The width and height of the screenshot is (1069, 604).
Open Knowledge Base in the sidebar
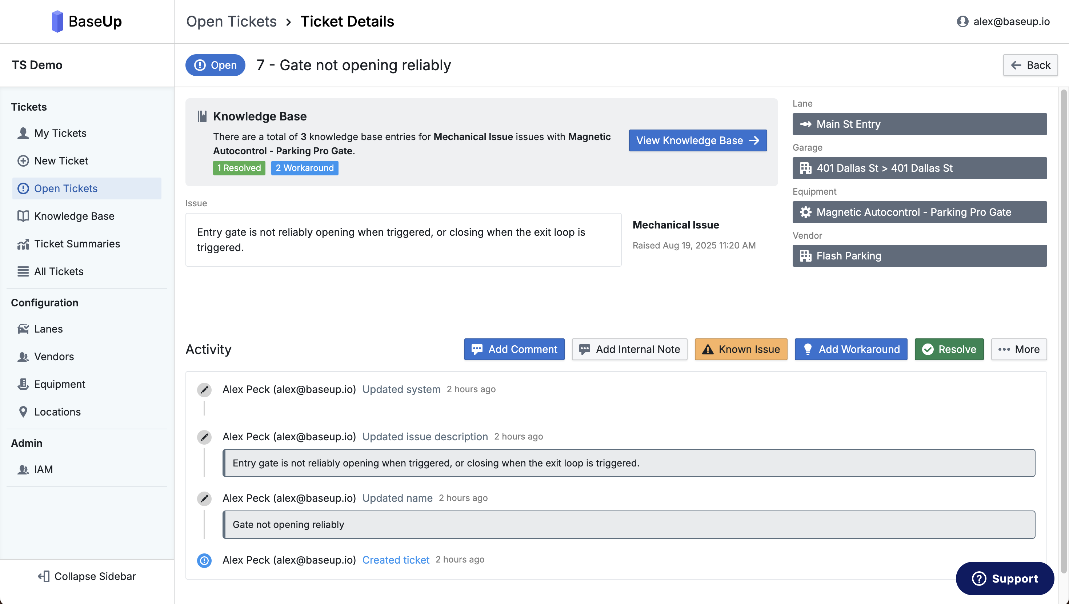click(87, 216)
